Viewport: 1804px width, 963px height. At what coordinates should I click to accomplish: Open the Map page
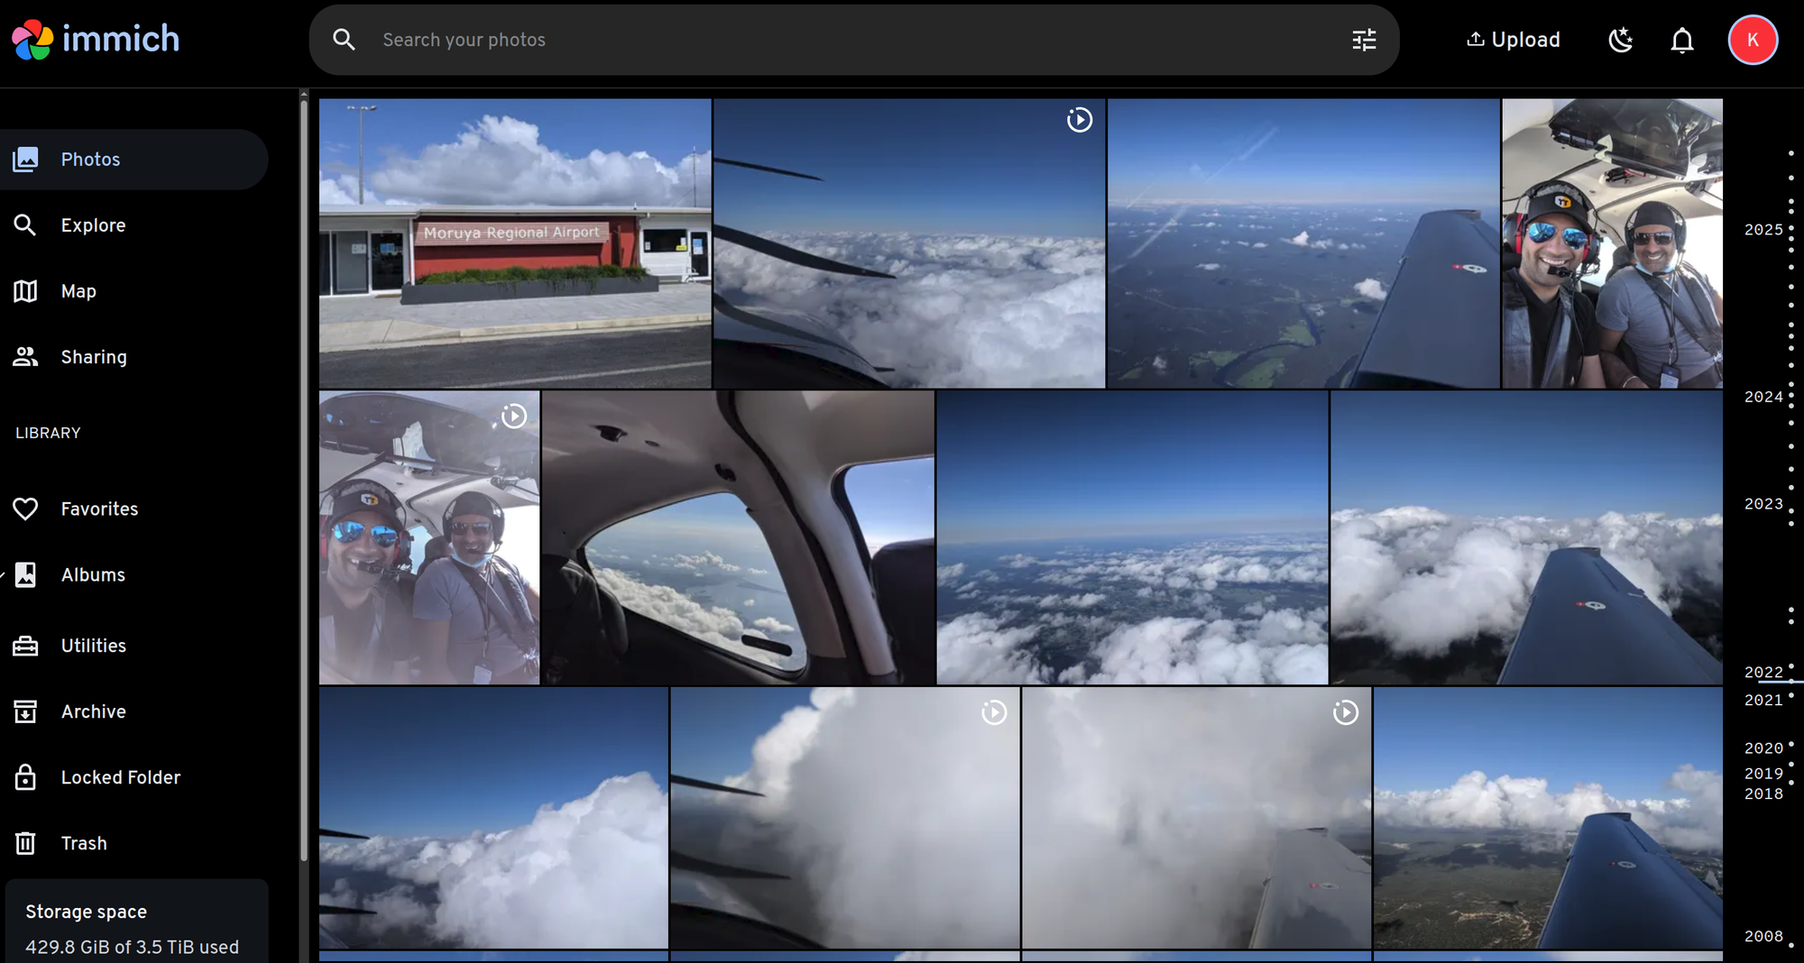point(78,291)
